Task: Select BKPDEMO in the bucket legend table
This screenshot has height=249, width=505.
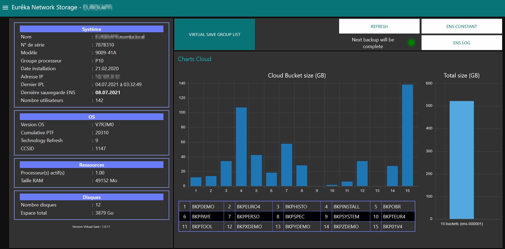Action: tap(203, 207)
